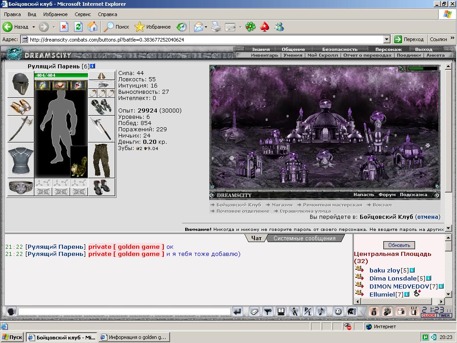Viewport: 457px width, 343px height.
Task: Click the Переход go button
Action: click(409, 39)
